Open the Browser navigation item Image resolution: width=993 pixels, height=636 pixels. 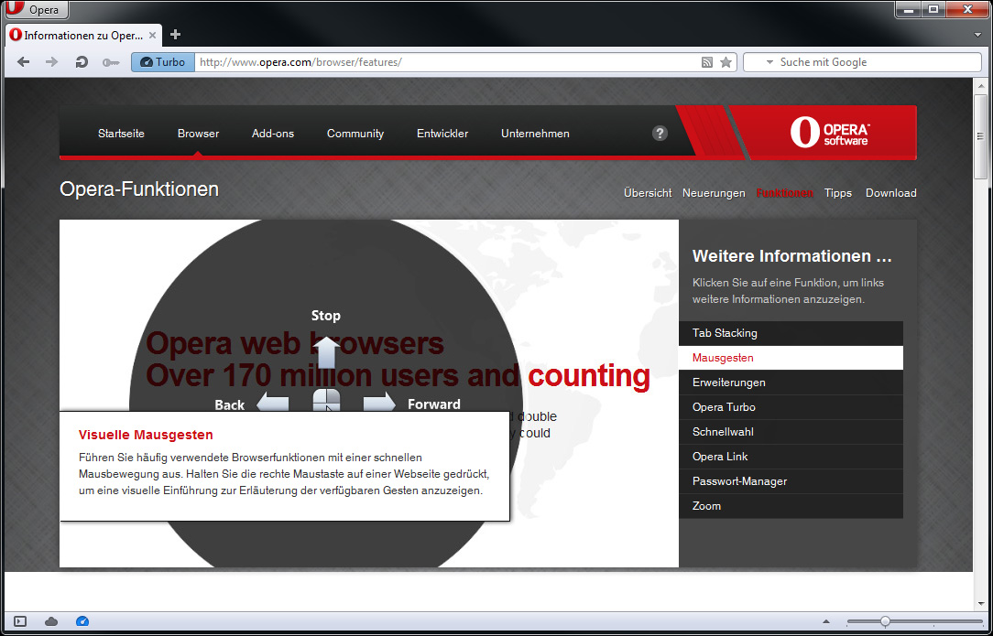(198, 134)
